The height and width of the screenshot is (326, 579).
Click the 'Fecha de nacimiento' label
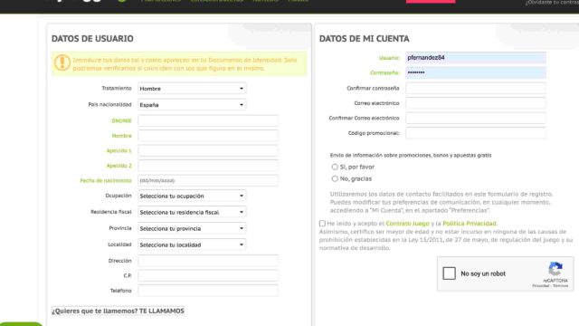click(106, 180)
